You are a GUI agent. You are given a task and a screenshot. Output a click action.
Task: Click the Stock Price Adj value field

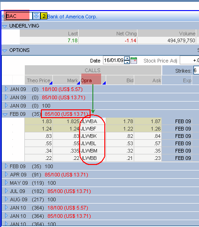click(x=189, y=60)
